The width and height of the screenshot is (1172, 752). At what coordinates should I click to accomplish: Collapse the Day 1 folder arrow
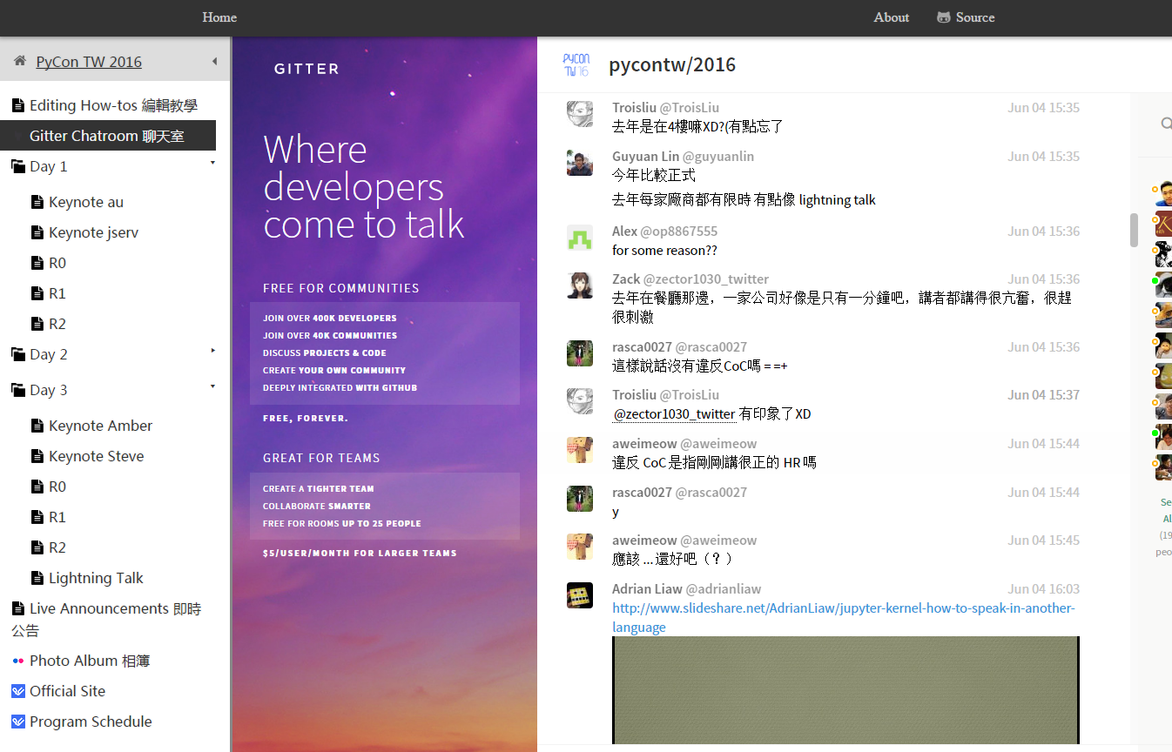(x=212, y=163)
